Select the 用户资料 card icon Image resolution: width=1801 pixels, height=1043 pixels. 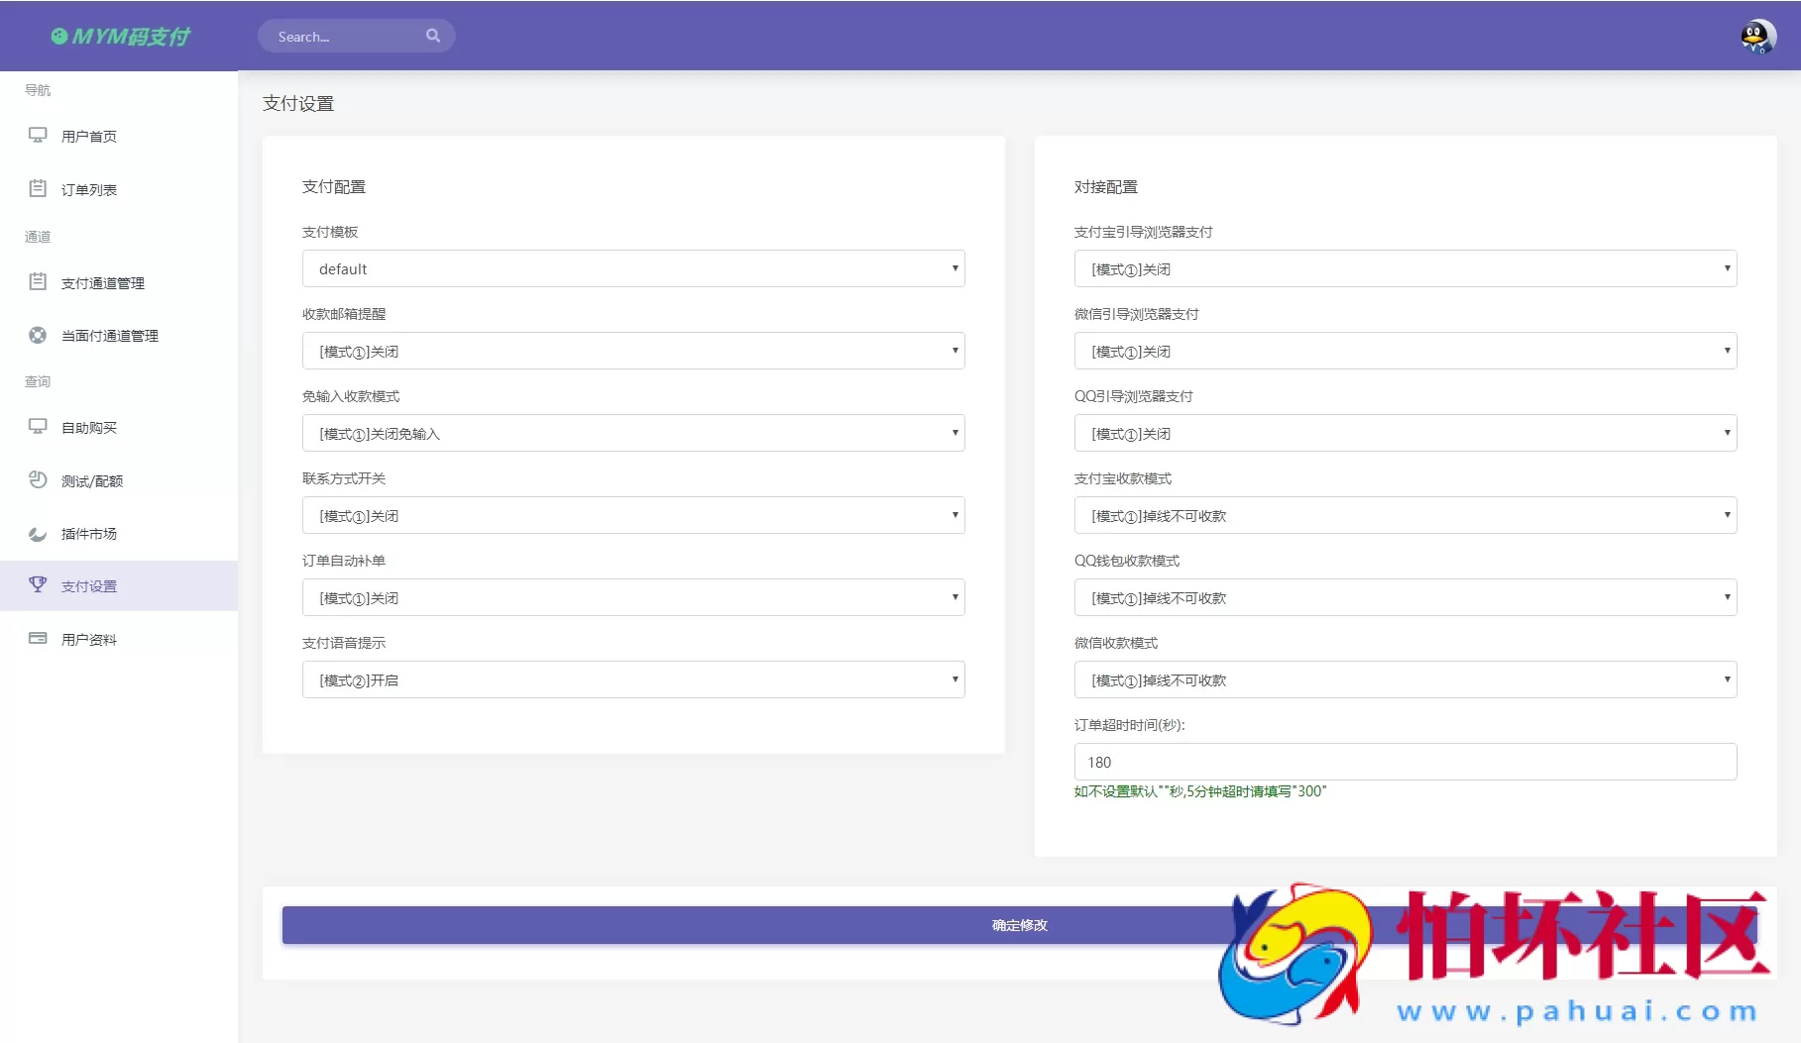(x=38, y=638)
